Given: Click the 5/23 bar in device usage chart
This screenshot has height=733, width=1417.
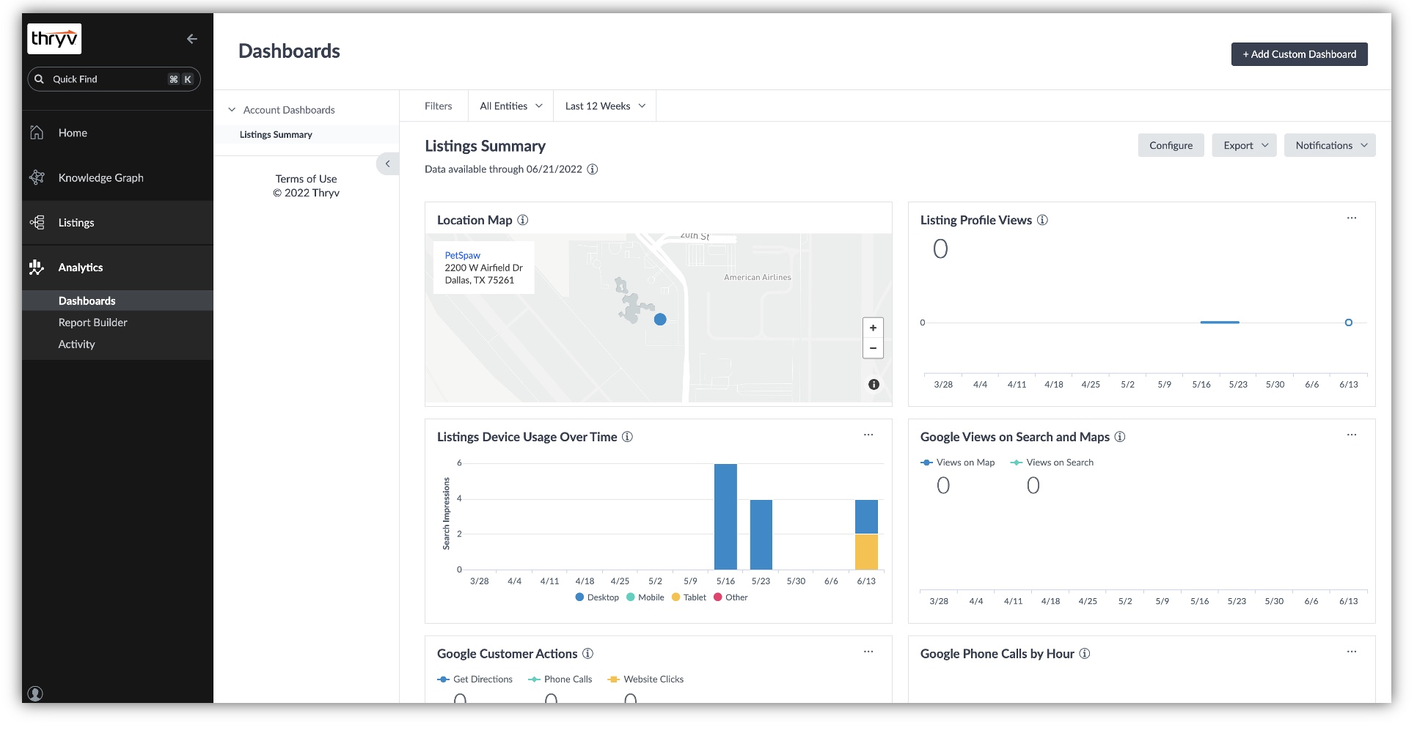Looking at the screenshot, I should (x=761, y=534).
